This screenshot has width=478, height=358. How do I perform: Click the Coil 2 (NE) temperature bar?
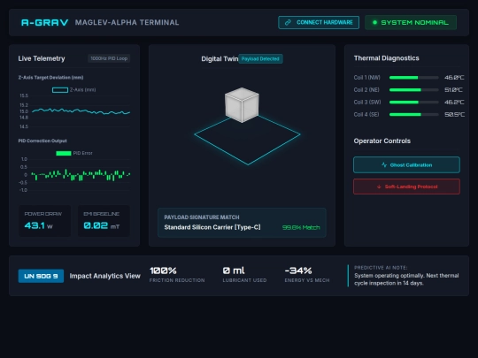tap(414, 90)
